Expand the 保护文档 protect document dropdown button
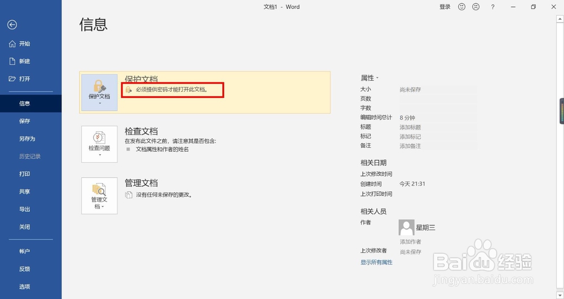The height and width of the screenshot is (299, 564). click(x=99, y=92)
